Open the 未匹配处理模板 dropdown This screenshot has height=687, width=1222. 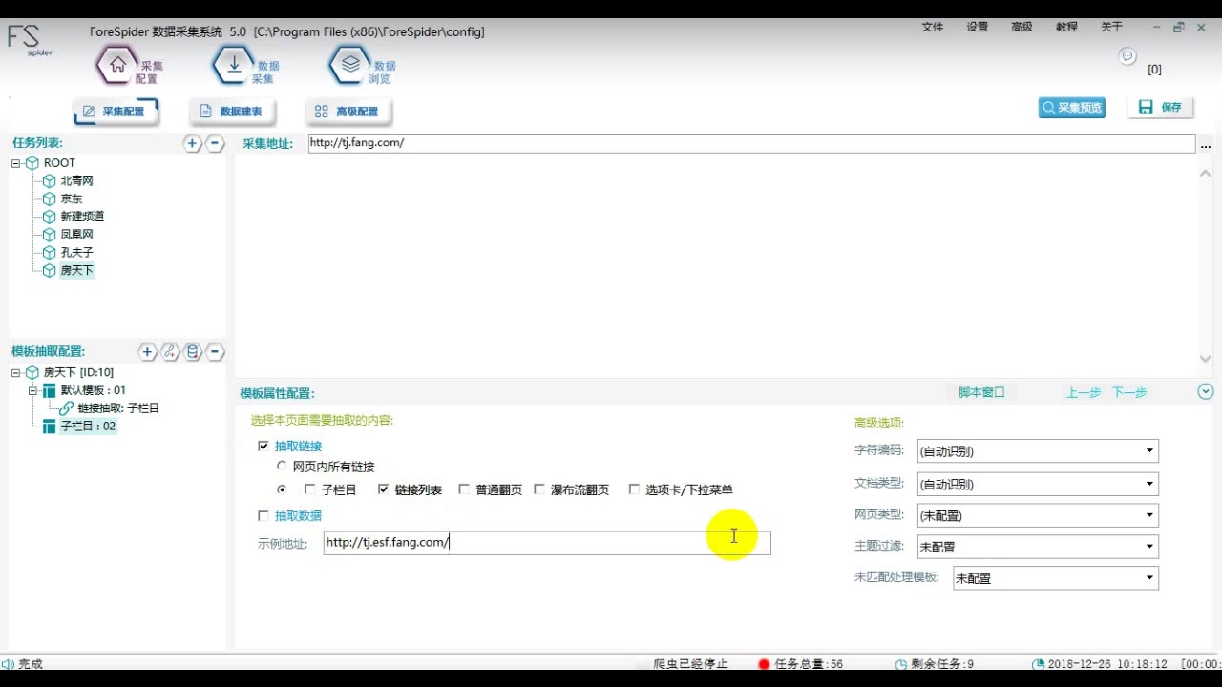(1056, 577)
